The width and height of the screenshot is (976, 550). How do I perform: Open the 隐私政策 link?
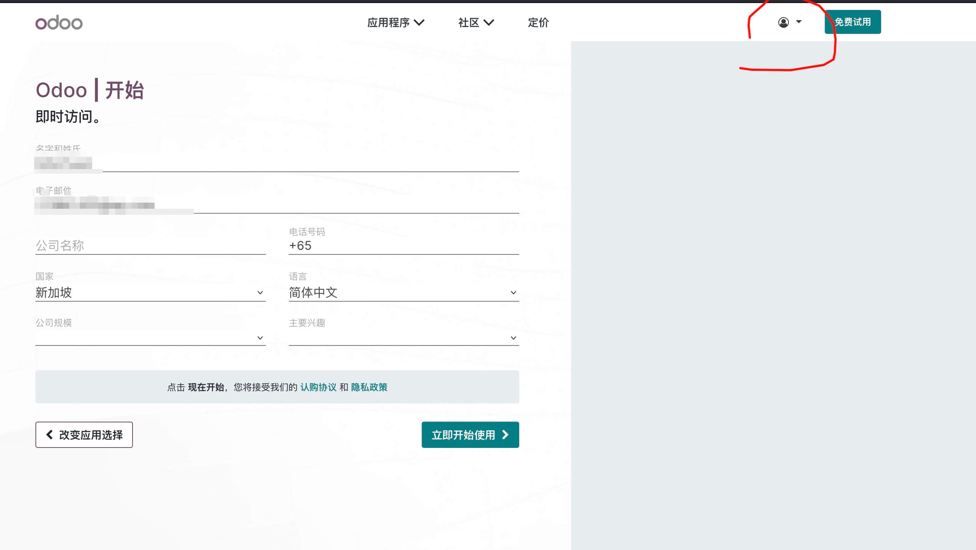click(x=369, y=387)
